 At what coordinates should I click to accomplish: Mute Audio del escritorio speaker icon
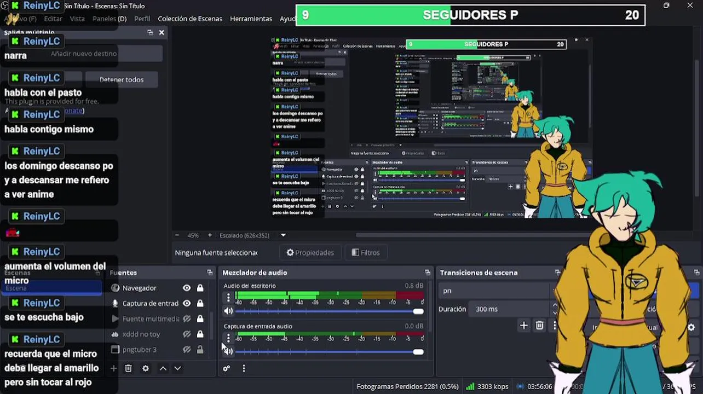click(228, 311)
